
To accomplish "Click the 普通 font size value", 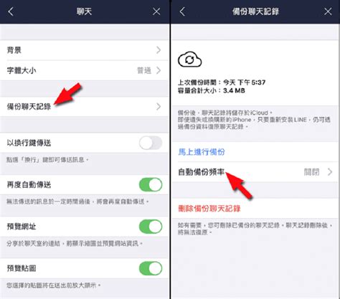I will coord(144,70).
